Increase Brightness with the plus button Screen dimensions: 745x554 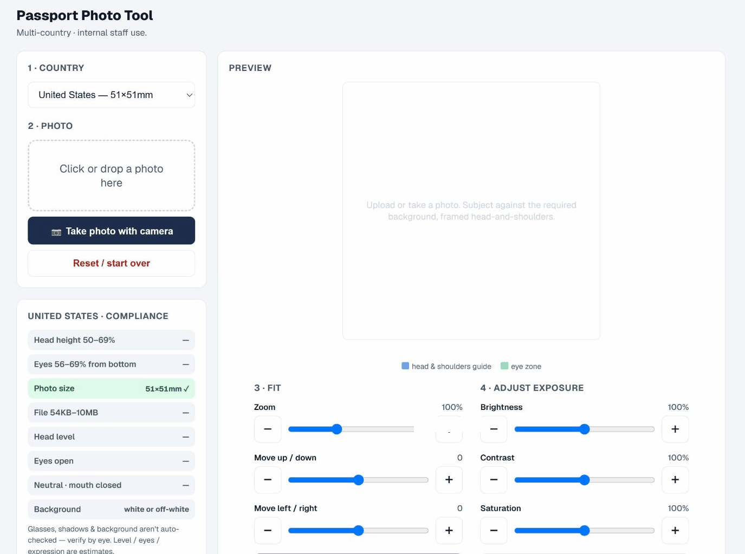[675, 429]
